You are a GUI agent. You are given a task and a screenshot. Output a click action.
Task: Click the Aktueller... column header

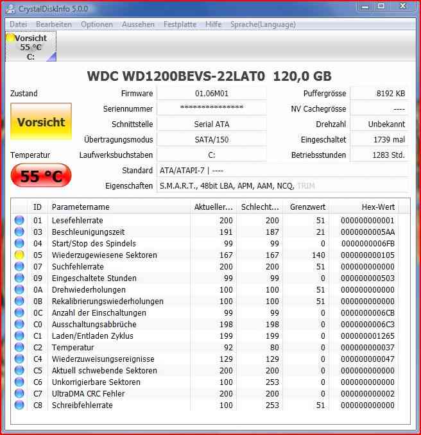tap(214, 207)
